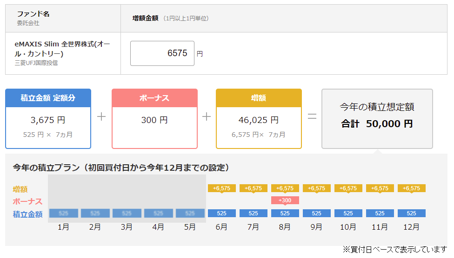Click the 525 bar for 5月

(190, 213)
